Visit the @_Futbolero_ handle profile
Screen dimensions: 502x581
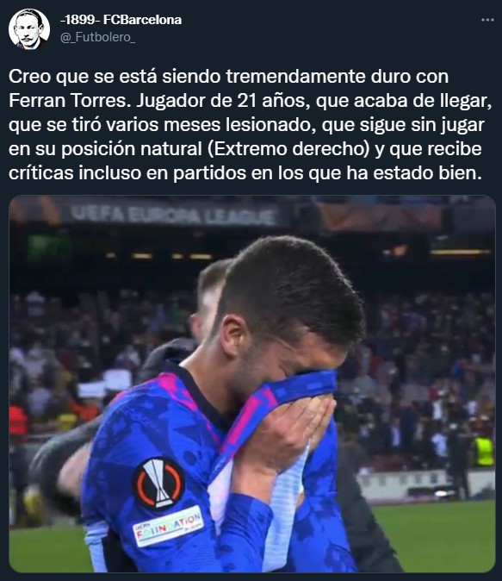click(98, 37)
